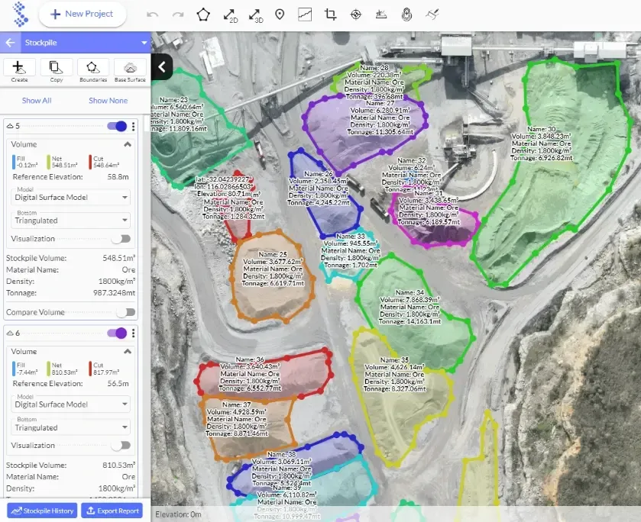This screenshot has height=522, width=641.
Task: Open the Stockpile panel dropdown
Action: [x=144, y=43]
